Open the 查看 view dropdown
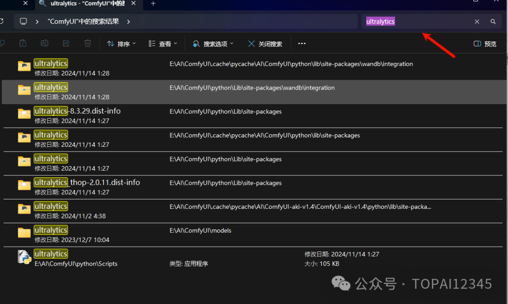The image size is (508, 304). click(x=163, y=44)
